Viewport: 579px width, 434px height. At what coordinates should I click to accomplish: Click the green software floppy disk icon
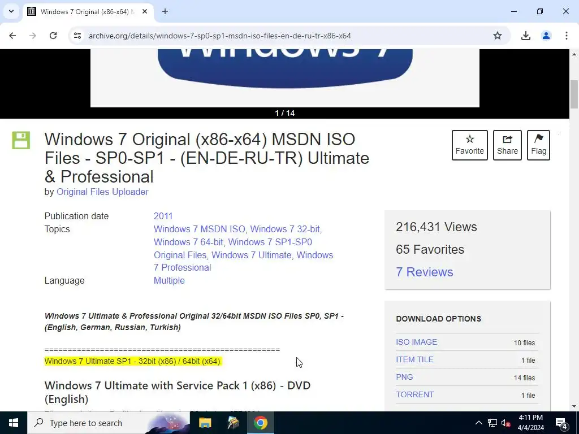[x=21, y=140]
